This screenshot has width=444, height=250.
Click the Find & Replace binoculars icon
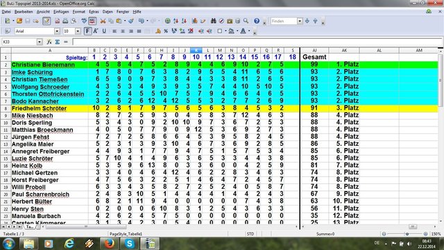click(x=213, y=21)
